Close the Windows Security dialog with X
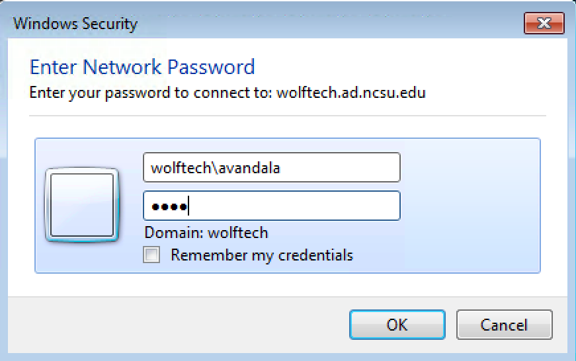Screen dimensions: 576x361 (544, 23)
